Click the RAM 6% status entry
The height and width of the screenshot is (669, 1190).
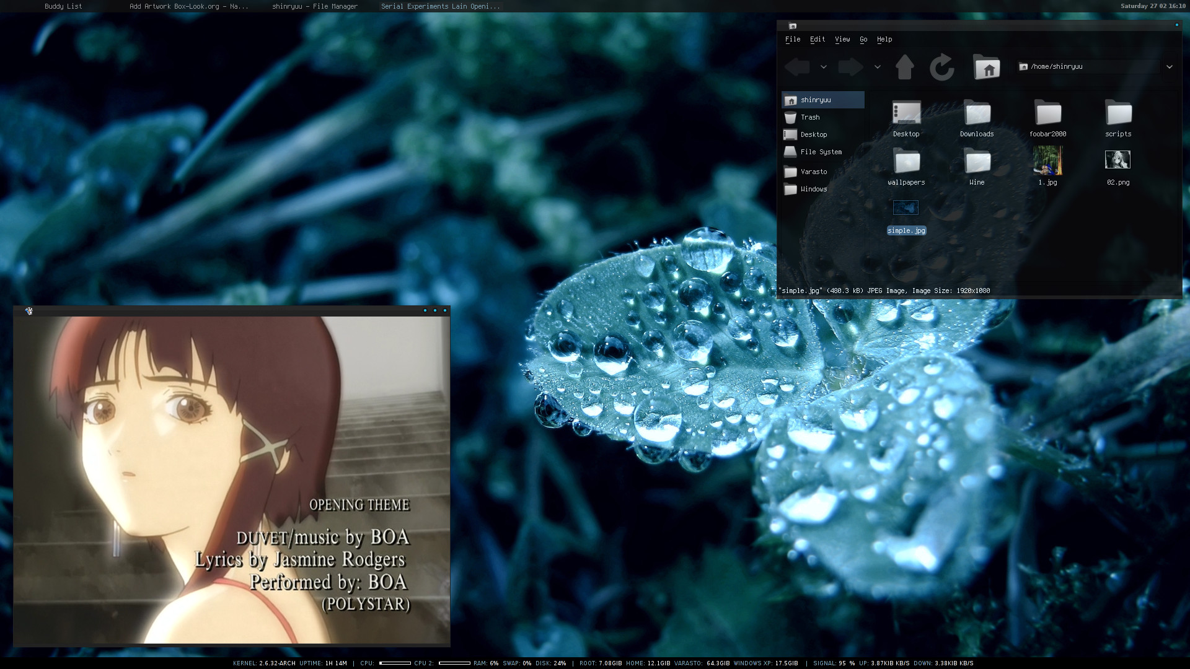point(486,663)
